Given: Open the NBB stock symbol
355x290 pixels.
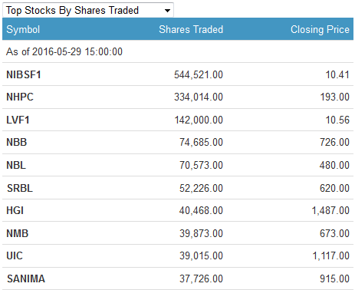Looking at the screenshot, I should point(17,142).
